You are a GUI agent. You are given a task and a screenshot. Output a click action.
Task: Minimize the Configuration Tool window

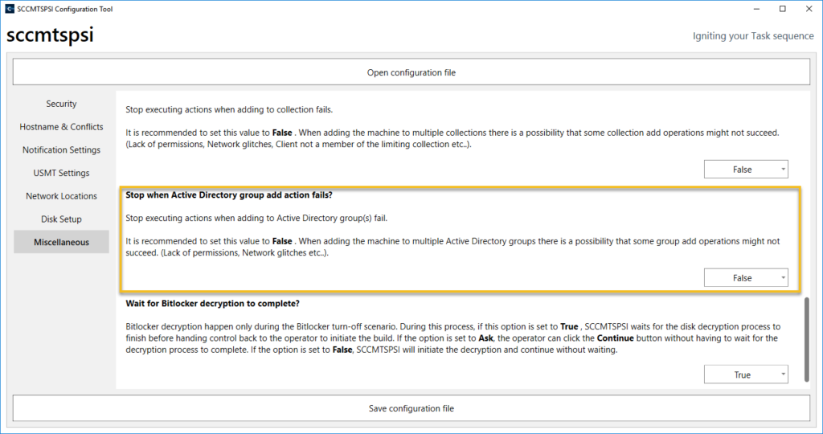click(755, 9)
